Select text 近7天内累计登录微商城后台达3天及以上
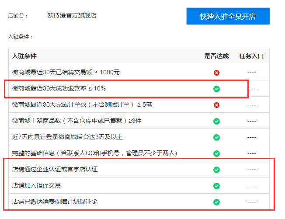This screenshot has height=219, width=285. 67,137
